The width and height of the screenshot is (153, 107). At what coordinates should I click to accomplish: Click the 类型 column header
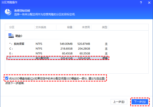coord(105,27)
